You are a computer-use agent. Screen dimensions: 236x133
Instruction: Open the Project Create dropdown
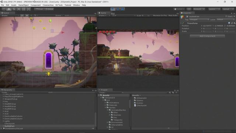103,93
